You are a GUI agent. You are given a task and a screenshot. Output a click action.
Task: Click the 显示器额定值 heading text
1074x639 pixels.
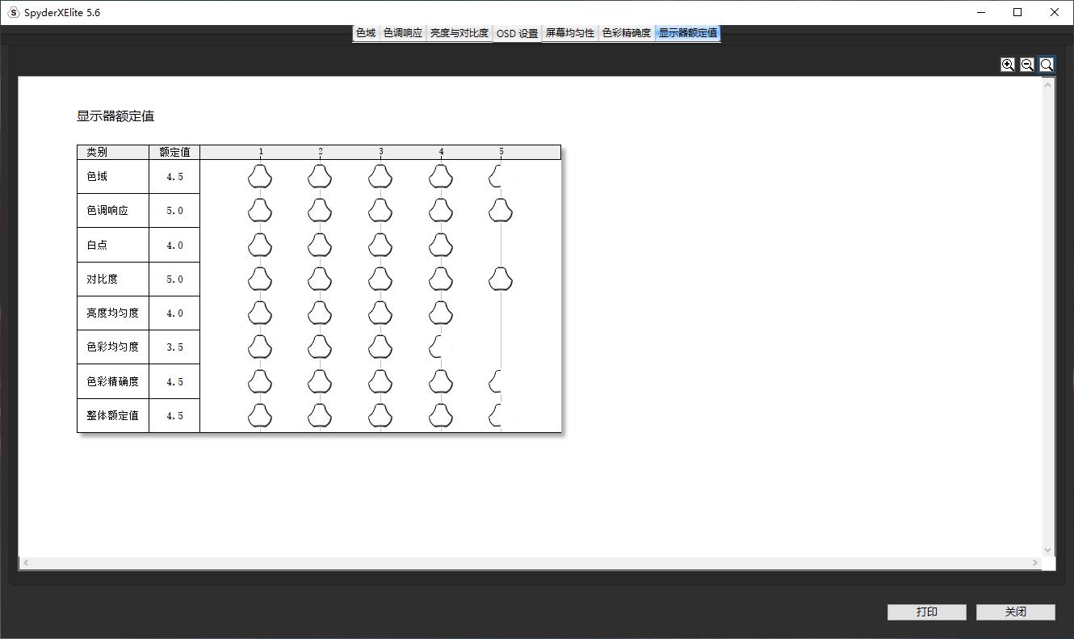(x=115, y=116)
